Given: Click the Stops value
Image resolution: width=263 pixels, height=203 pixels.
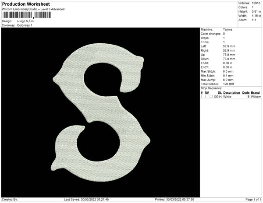Looking at the screenshot, I should tap(224, 38).
